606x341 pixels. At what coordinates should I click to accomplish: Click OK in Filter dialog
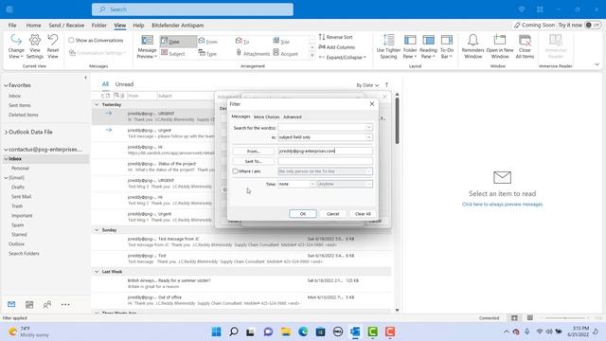click(x=303, y=214)
